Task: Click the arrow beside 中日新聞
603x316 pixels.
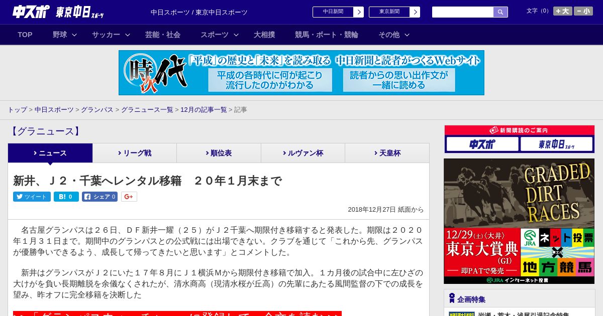Action: (359, 12)
